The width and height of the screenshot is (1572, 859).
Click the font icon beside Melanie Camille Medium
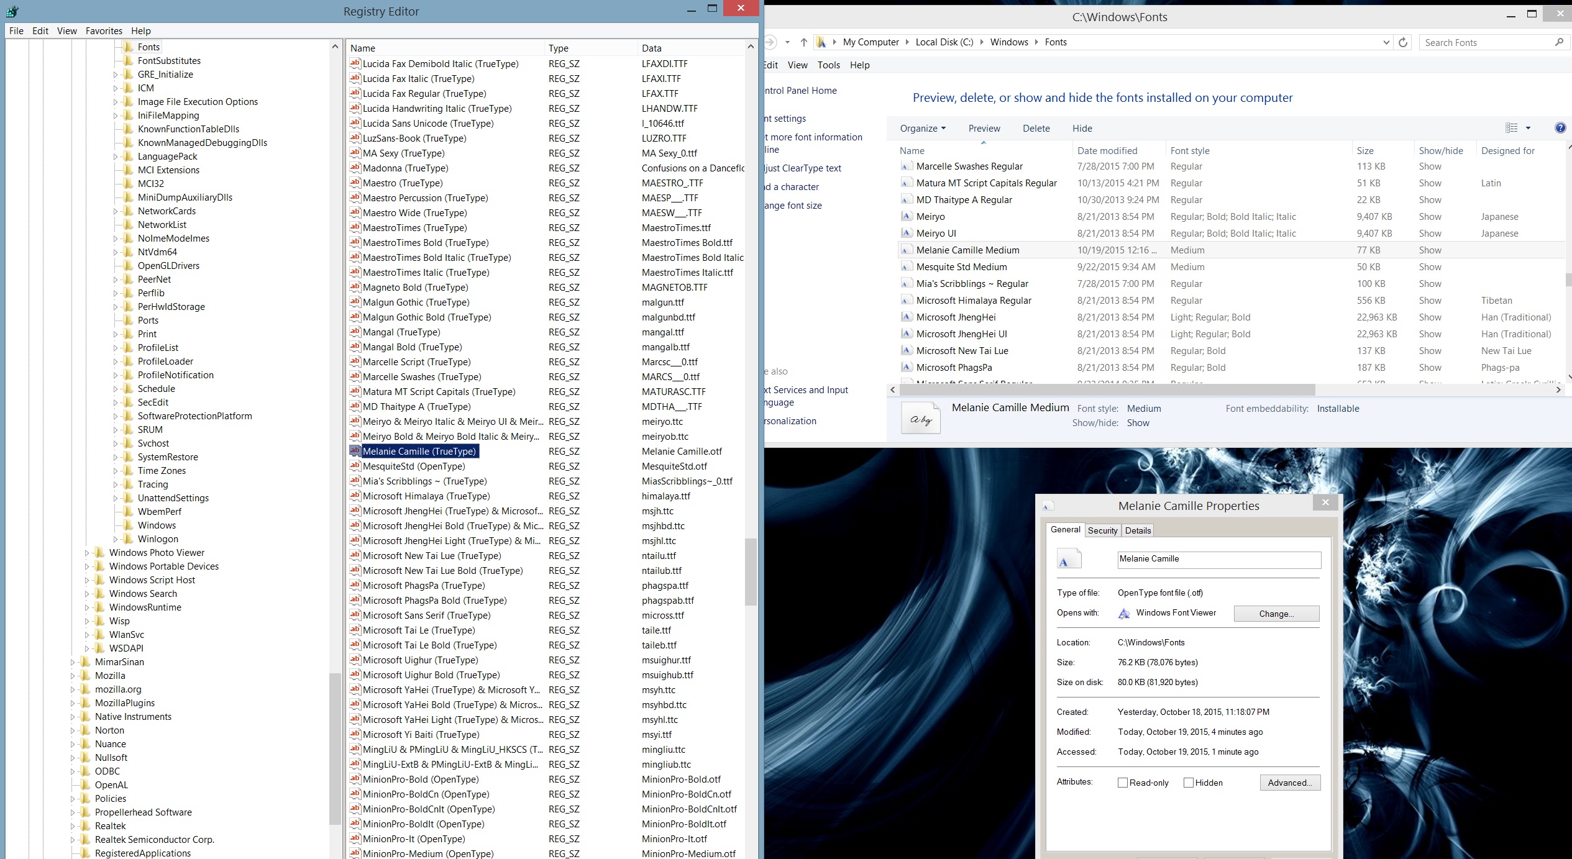(x=907, y=250)
